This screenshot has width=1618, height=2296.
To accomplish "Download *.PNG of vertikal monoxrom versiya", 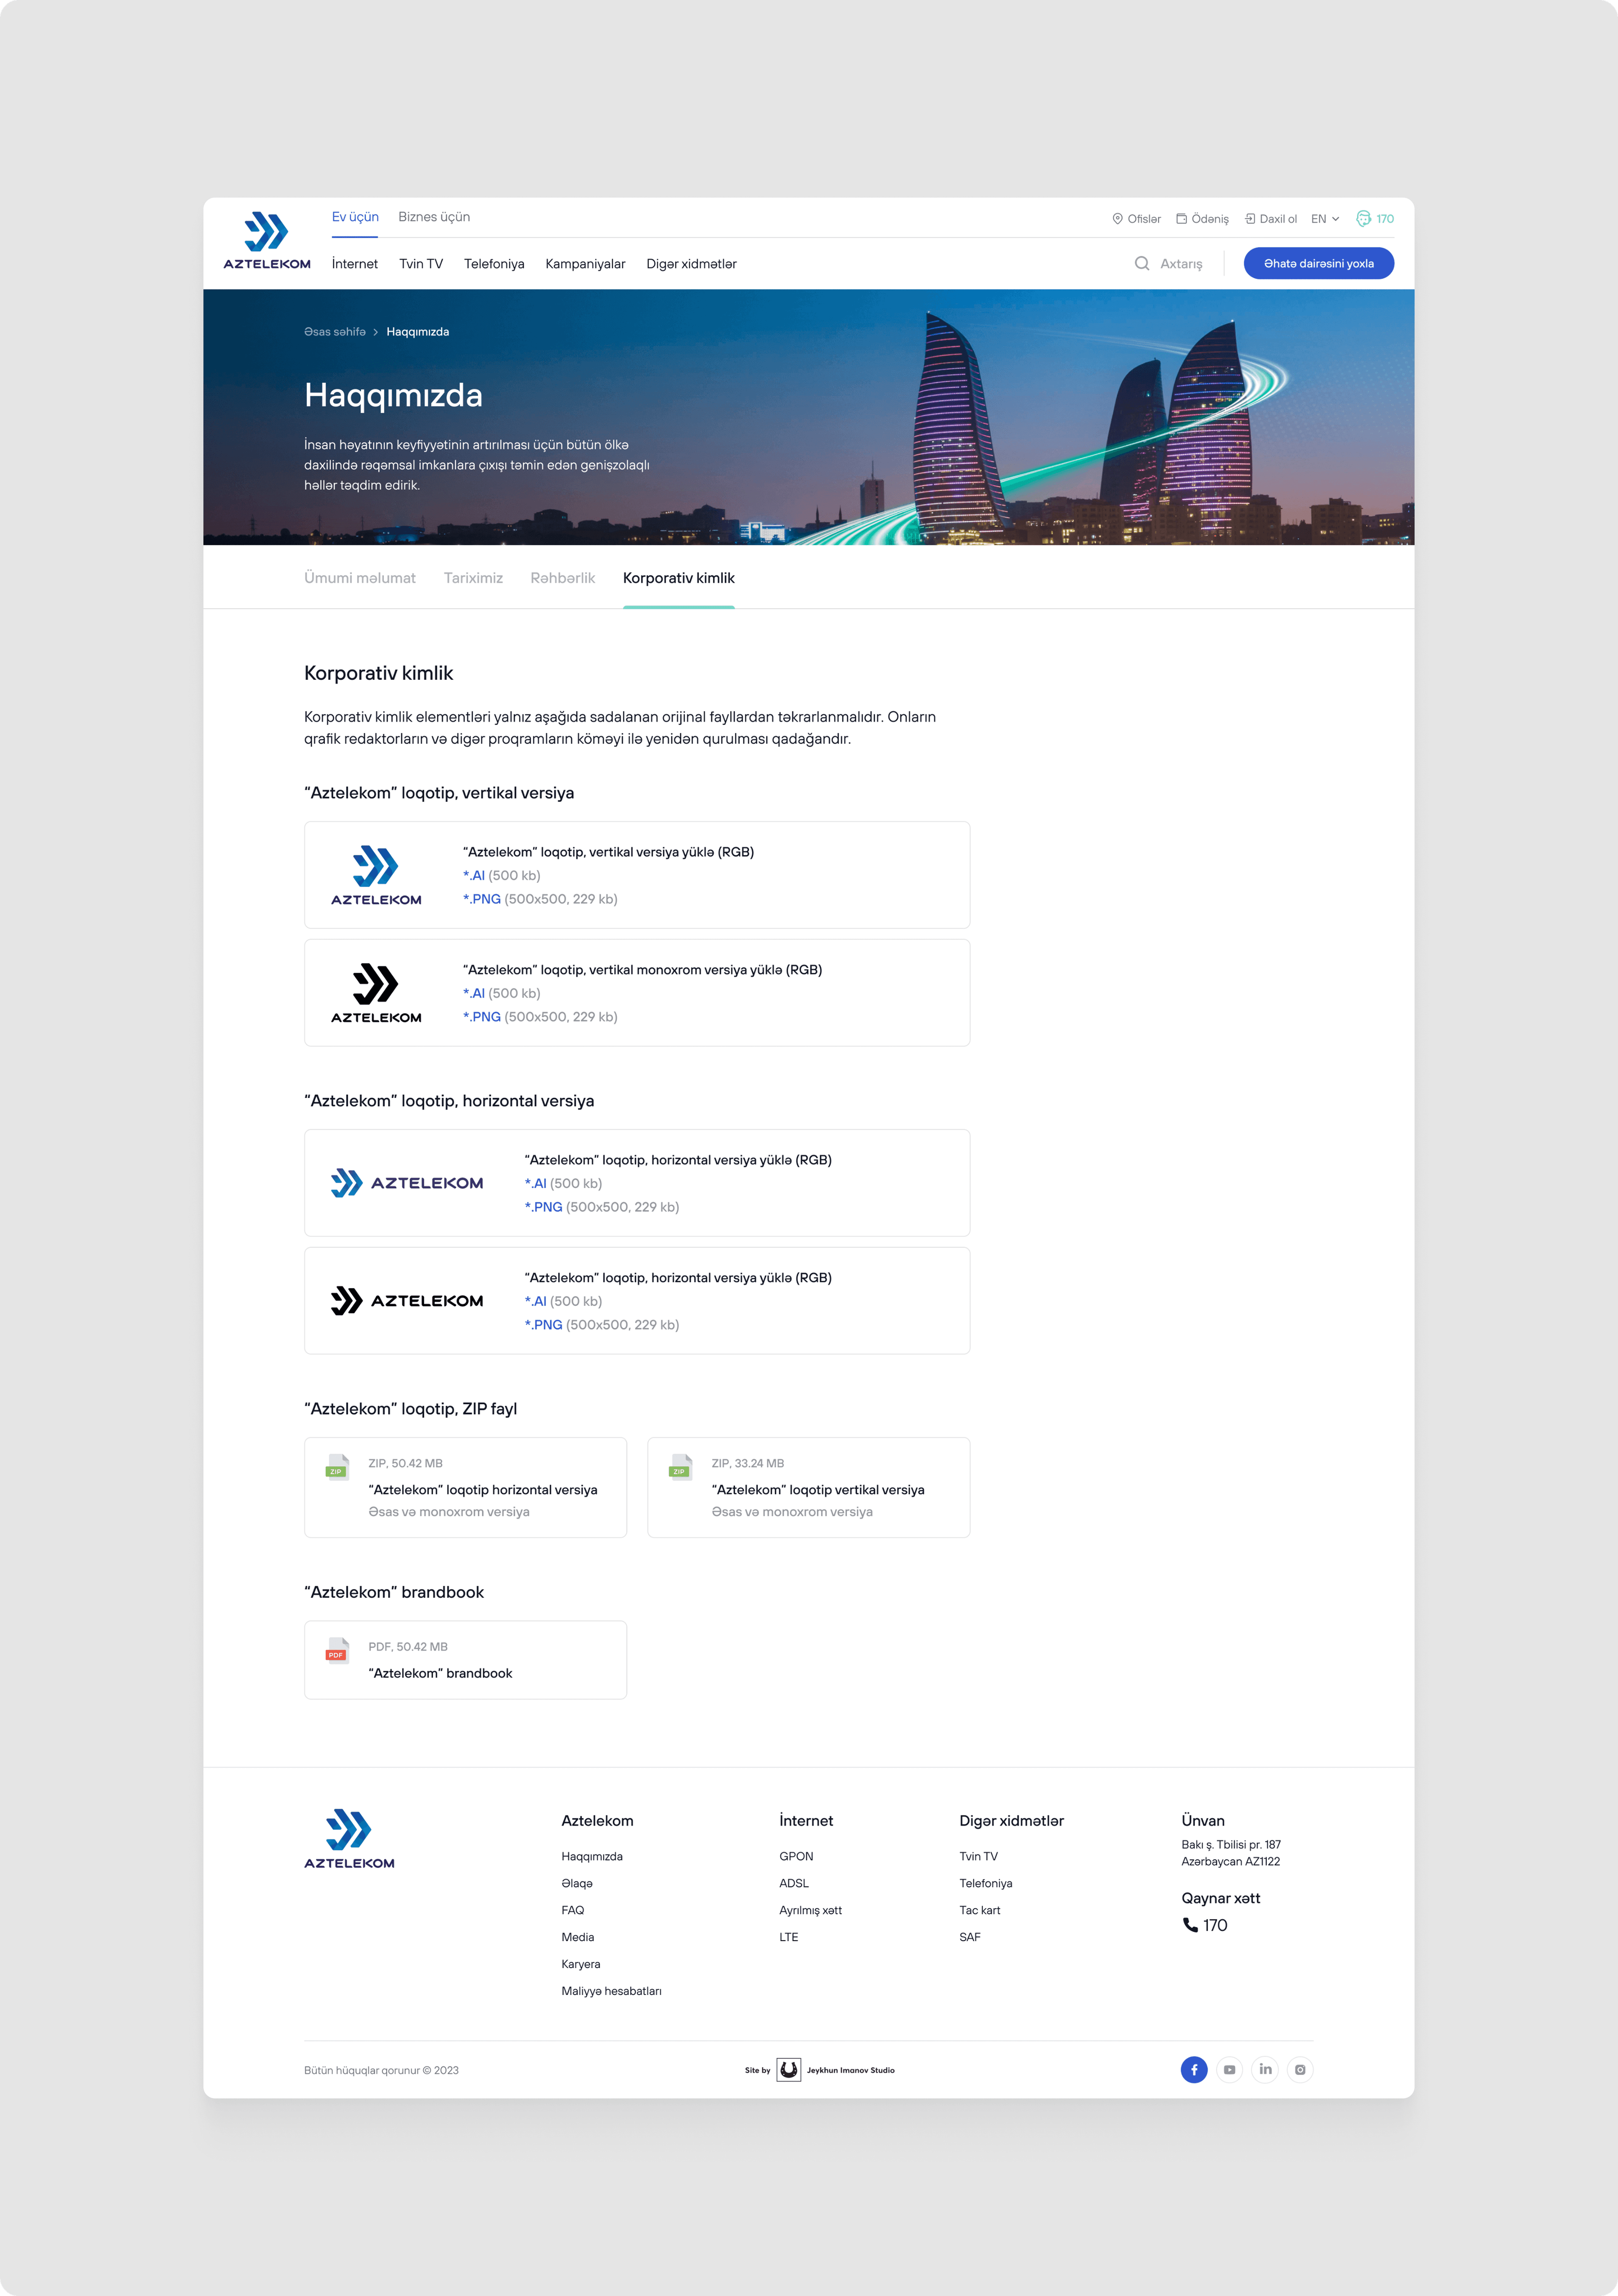I will click(x=482, y=1017).
